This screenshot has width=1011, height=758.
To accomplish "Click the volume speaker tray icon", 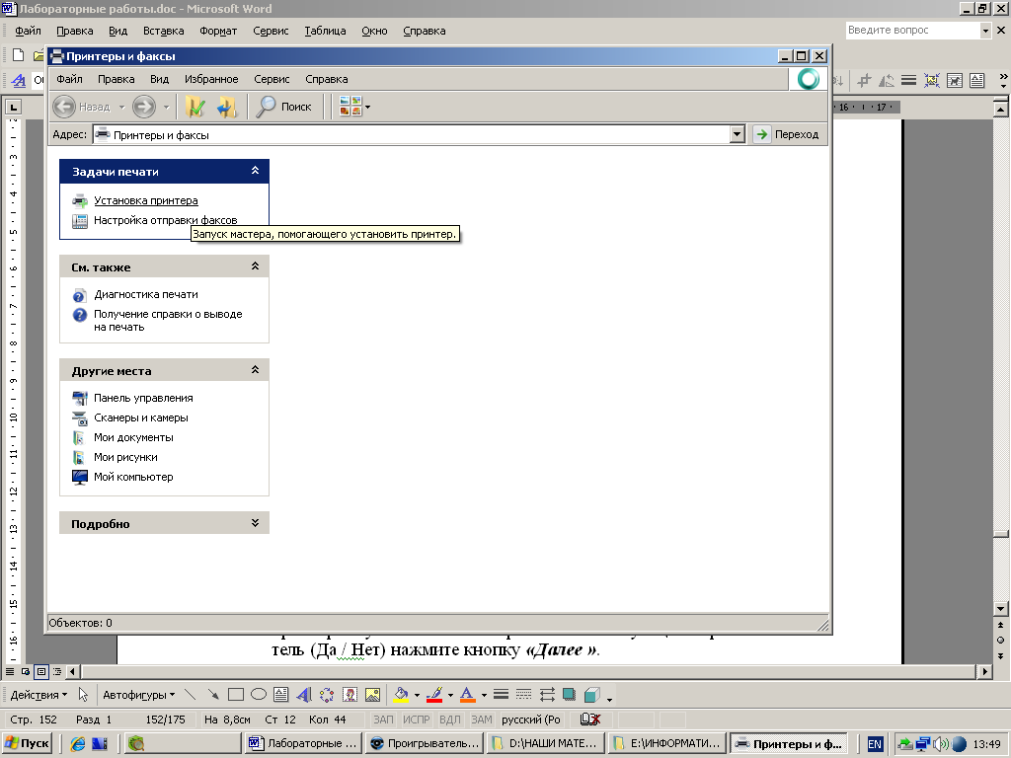I will click(941, 744).
